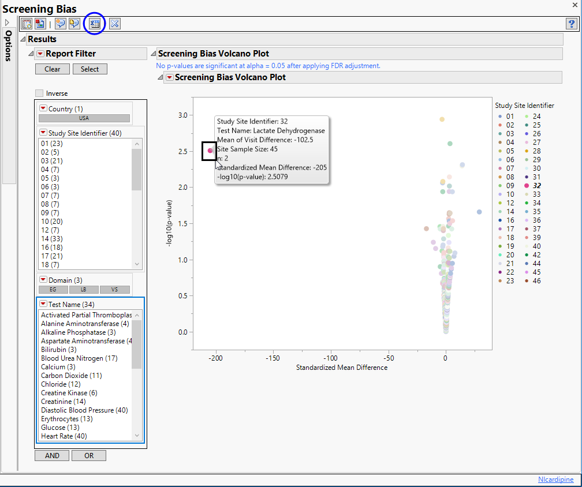Select Blood Urea Nitrogen in Test Name list

pyautogui.click(x=79, y=358)
